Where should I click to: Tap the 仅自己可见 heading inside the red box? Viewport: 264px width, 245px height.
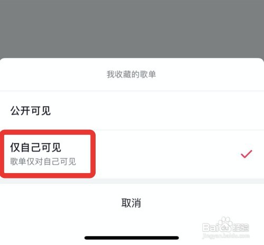(x=35, y=147)
